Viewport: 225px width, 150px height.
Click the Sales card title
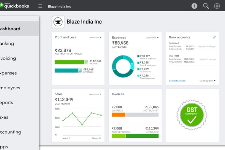(59, 94)
